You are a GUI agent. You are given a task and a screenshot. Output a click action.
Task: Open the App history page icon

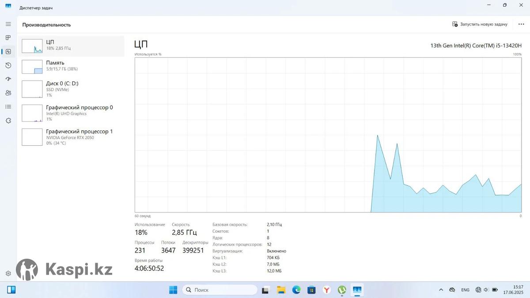(x=8, y=65)
